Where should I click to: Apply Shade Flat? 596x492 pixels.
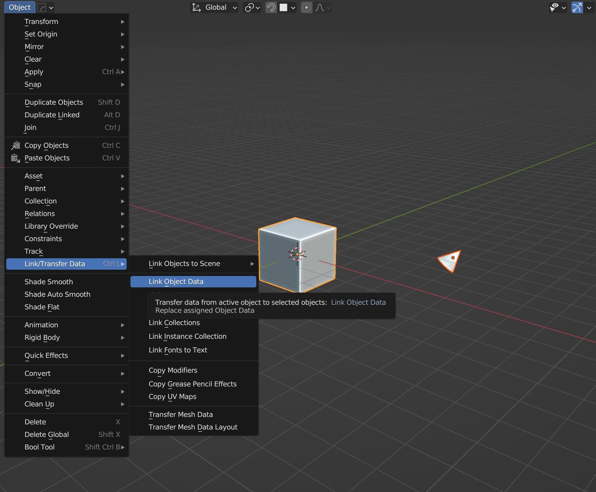click(x=67, y=307)
